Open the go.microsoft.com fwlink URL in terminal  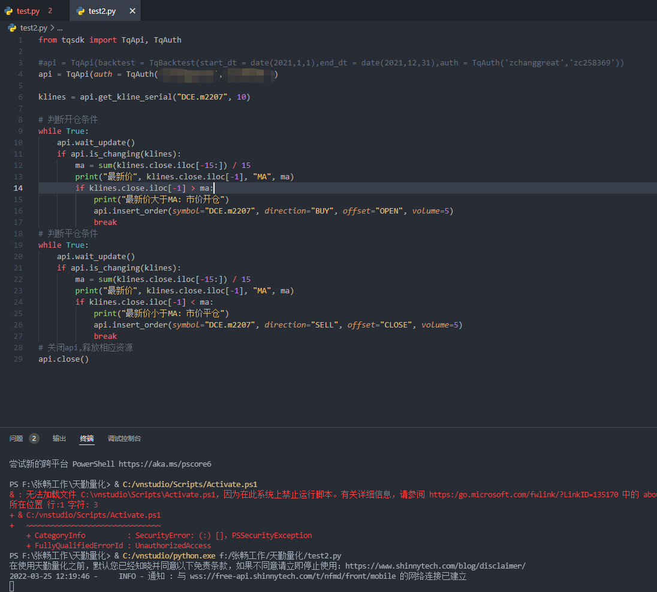pyautogui.click(x=523, y=495)
